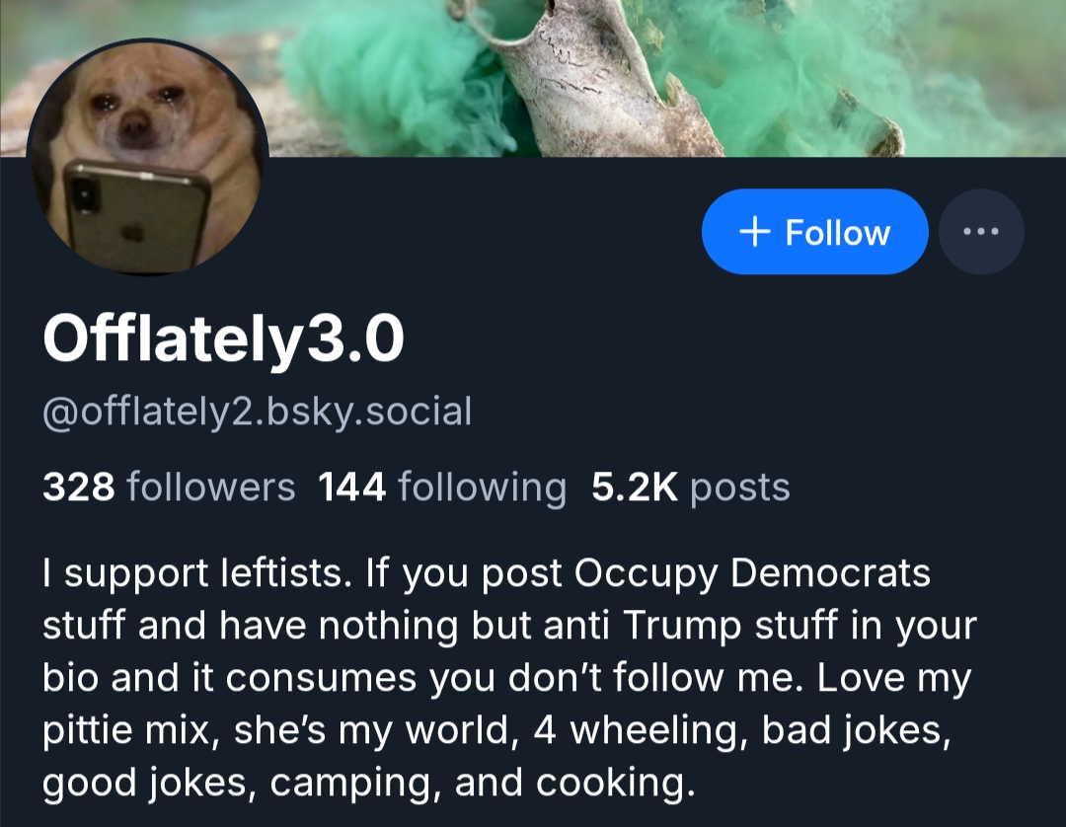Click the word "followers" label

211,487
